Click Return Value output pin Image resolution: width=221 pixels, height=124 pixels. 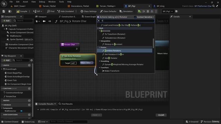(92, 63)
